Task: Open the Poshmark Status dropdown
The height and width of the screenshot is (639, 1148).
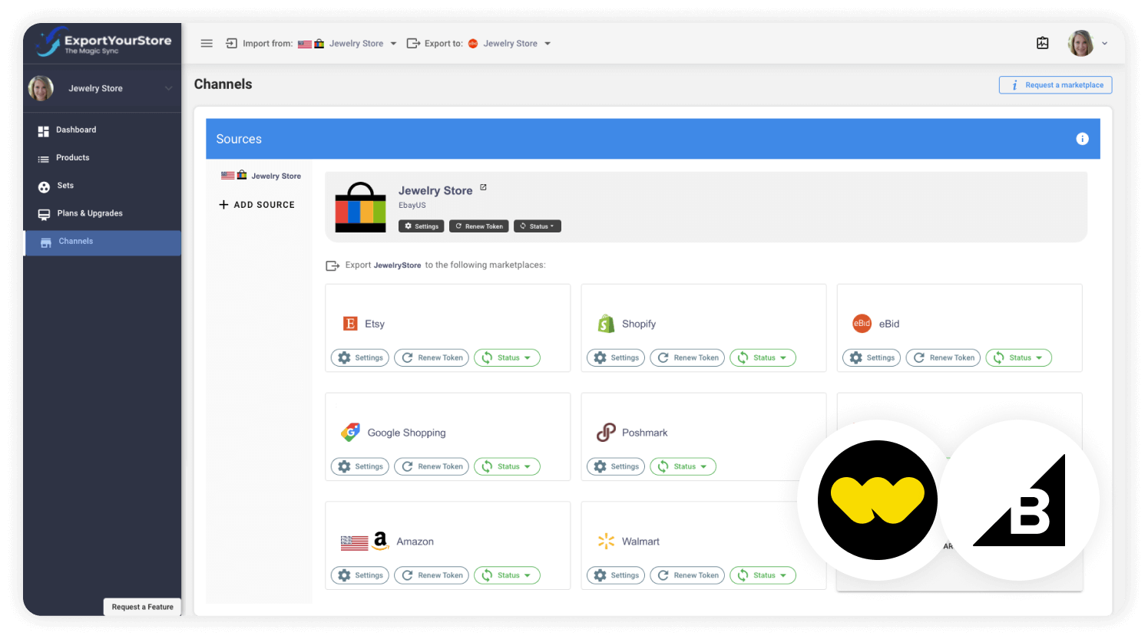Action: (x=683, y=466)
